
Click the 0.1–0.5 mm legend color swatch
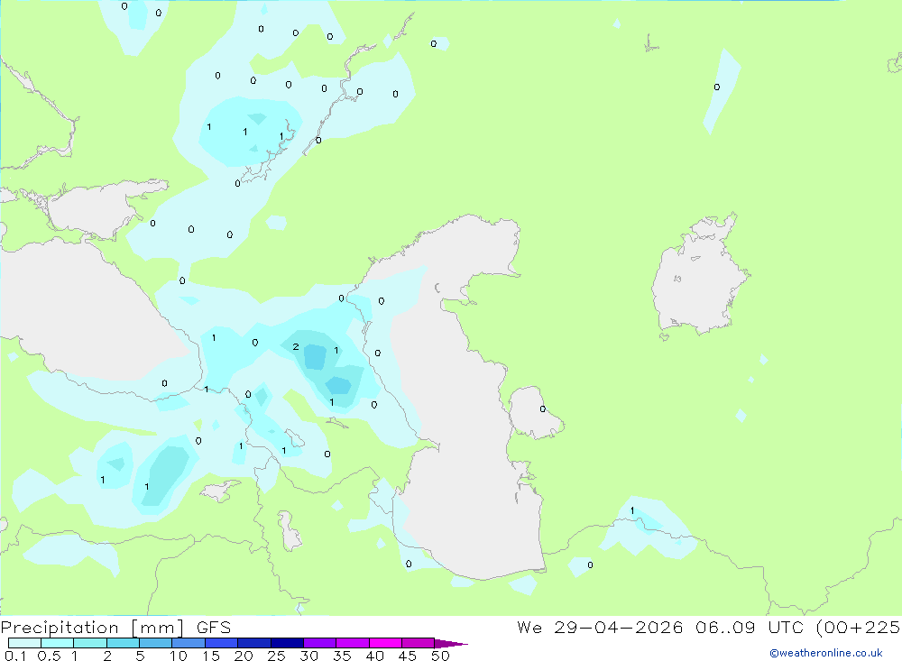coord(24,643)
